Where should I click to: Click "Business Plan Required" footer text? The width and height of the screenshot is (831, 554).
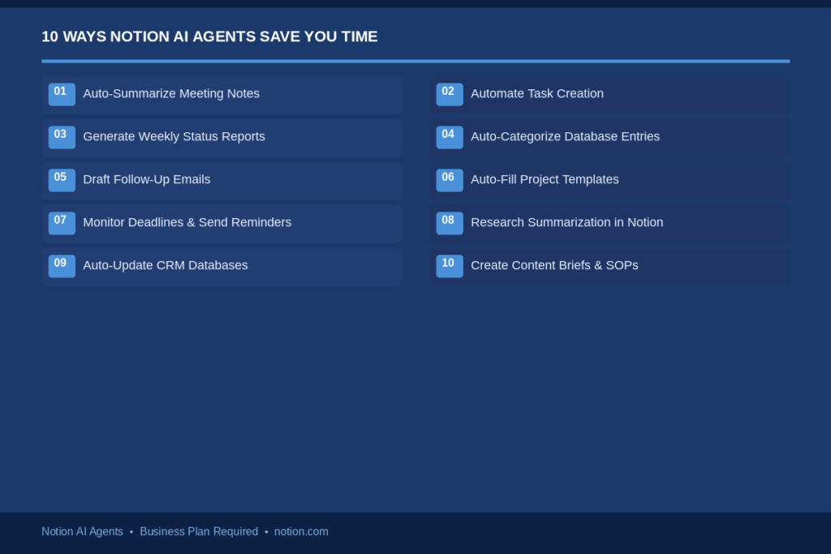(x=199, y=531)
